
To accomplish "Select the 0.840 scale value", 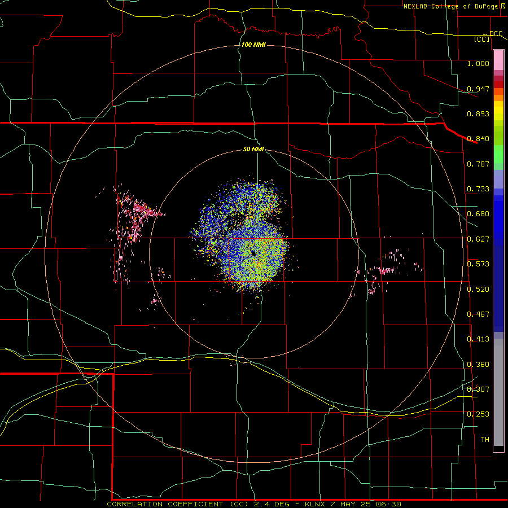I will click(x=478, y=139).
